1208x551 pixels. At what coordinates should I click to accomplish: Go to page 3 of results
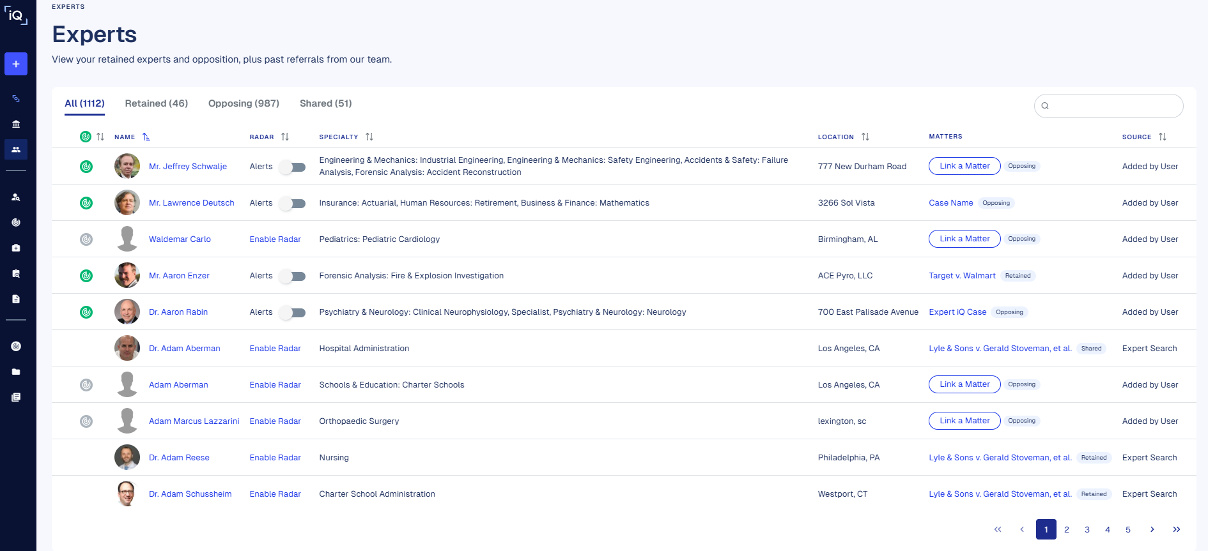coord(1087,529)
